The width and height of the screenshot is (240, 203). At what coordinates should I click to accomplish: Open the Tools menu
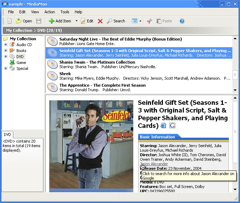click(x=65, y=12)
